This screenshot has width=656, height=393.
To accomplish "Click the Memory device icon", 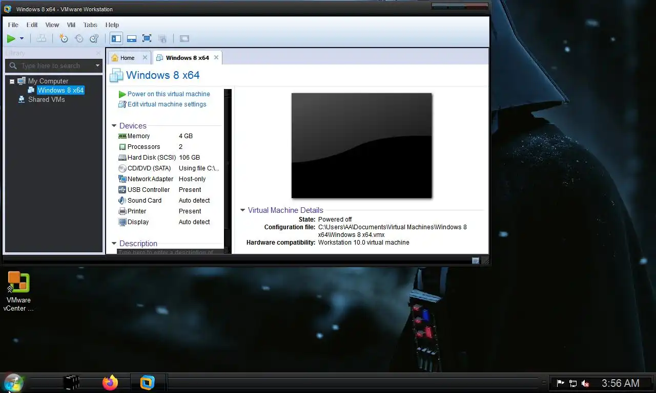I will coord(122,136).
